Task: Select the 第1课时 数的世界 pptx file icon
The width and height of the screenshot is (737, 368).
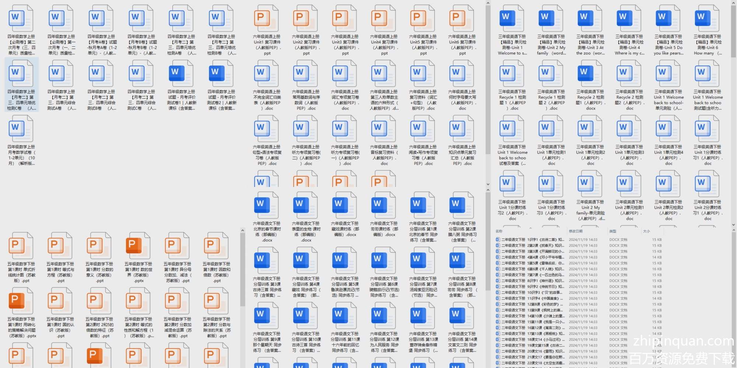Action: (x=139, y=246)
